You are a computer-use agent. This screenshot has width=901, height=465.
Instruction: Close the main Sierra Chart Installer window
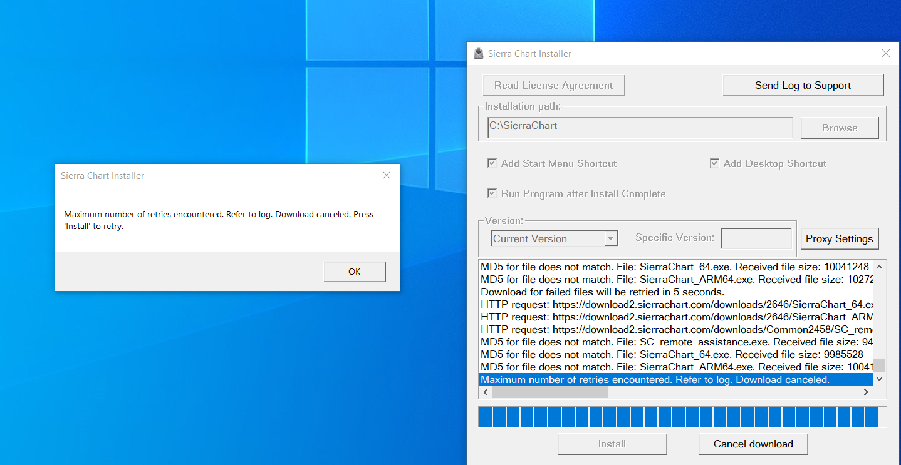886,53
